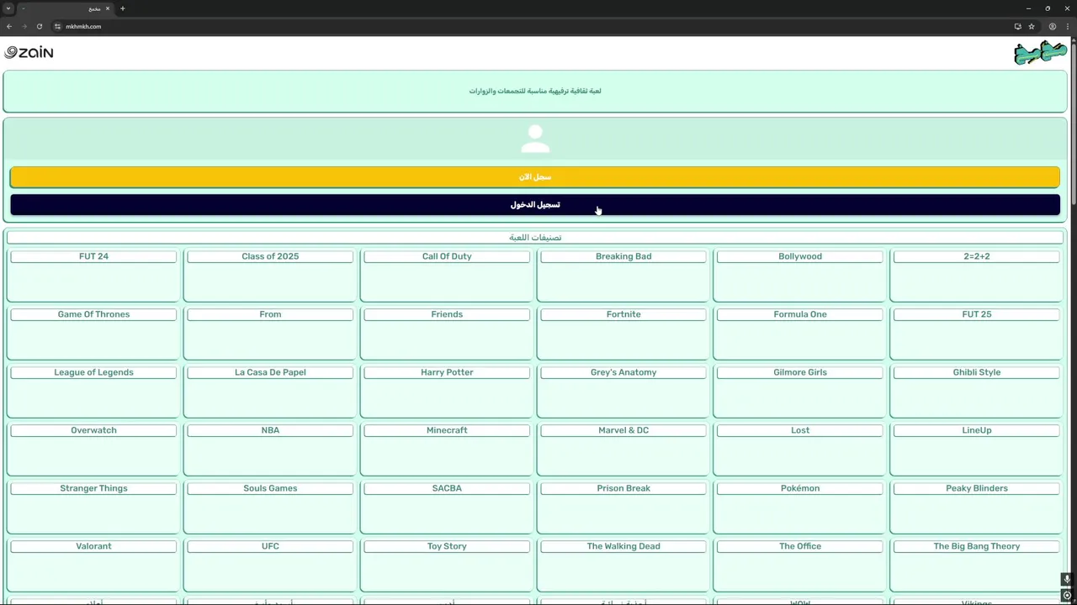The width and height of the screenshot is (1077, 605).
Task: Select the Lost category
Action: click(x=800, y=449)
